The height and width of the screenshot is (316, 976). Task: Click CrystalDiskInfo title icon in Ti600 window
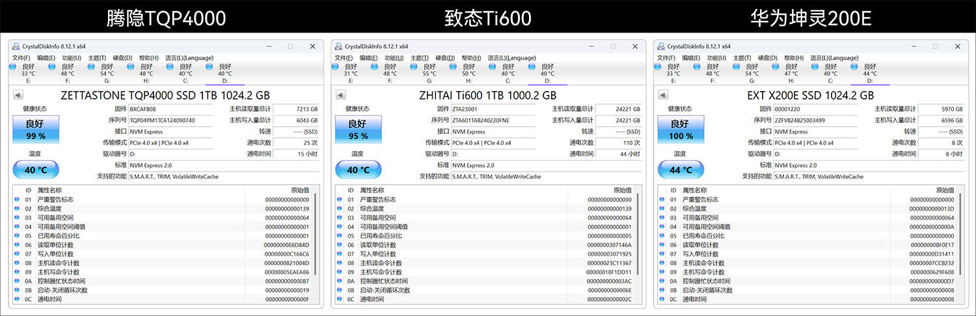pyautogui.click(x=337, y=46)
